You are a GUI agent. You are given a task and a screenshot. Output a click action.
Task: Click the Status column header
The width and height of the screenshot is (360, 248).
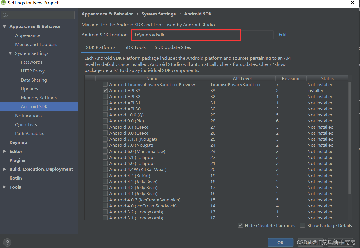tap(327, 78)
